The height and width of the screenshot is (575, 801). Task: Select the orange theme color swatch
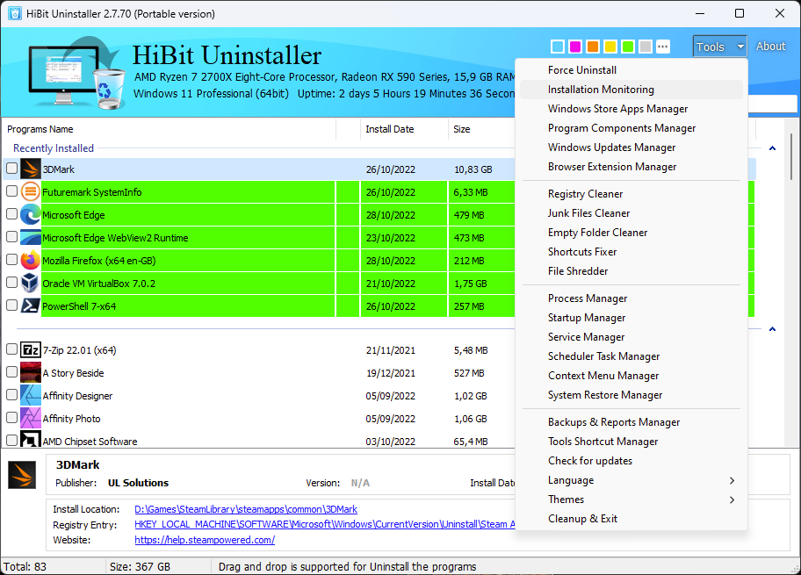point(593,47)
